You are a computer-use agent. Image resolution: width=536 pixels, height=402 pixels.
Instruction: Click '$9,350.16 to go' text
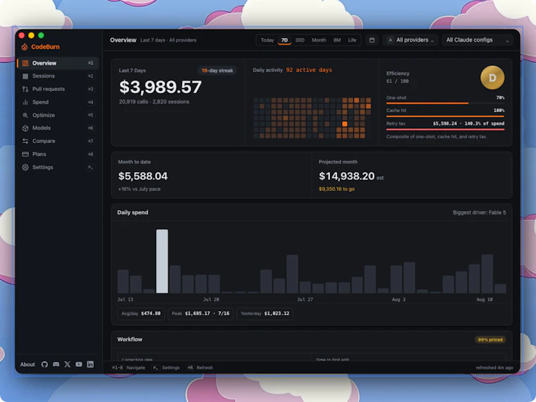[x=336, y=189]
